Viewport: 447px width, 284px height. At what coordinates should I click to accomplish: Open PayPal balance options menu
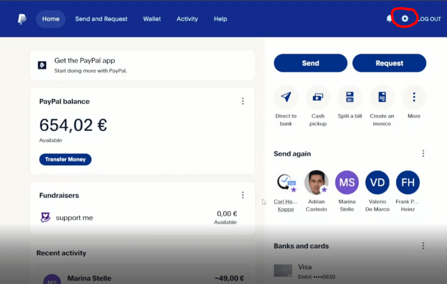tap(243, 101)
